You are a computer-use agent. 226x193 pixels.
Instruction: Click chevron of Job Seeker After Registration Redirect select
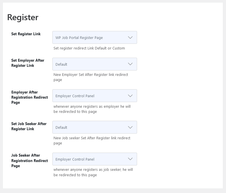pos(130,159)
